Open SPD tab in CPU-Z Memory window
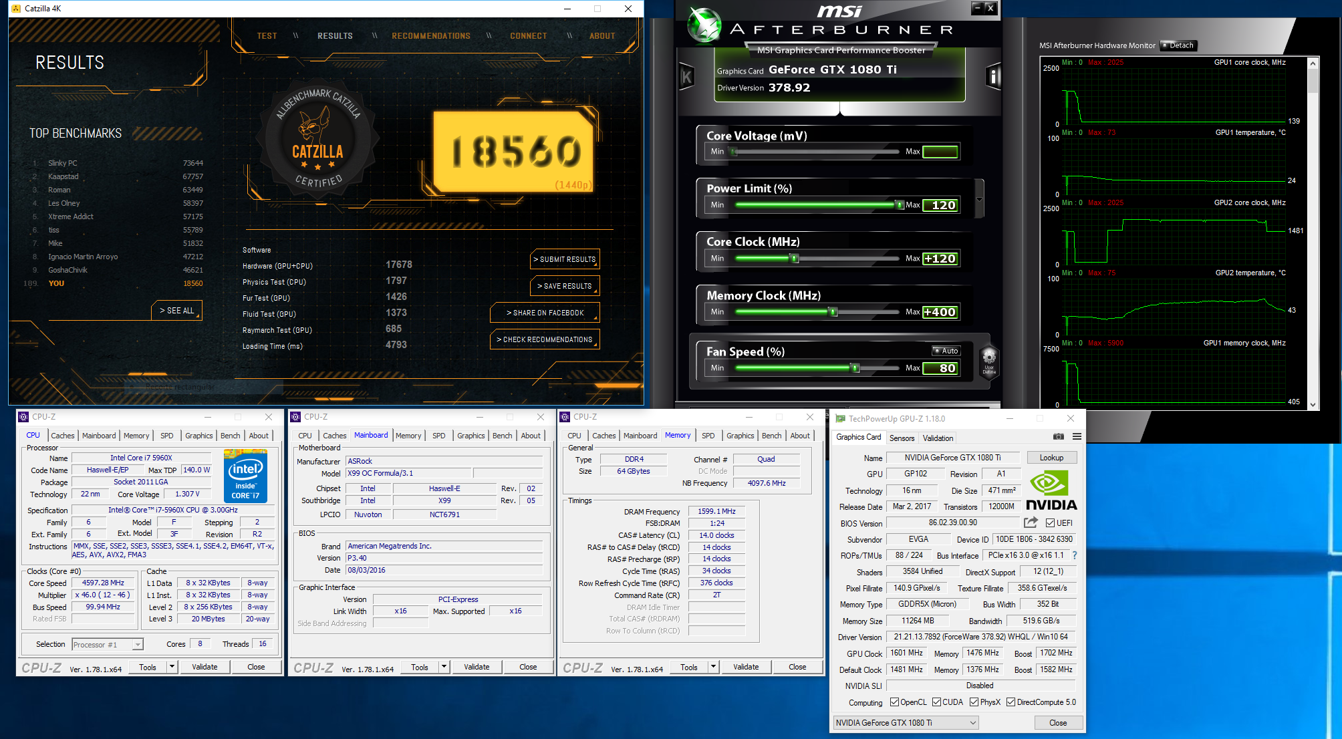 point(708,436)
